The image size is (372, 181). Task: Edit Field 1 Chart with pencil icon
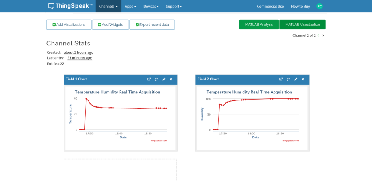click(x=164, y=79)
